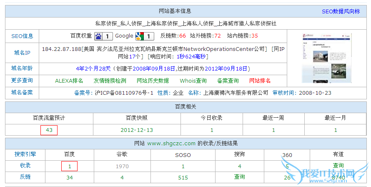Click the response time 1秒624毫秒
Image resolution: width=371 pixels, height=187 pixels.
pyautogui.click(x=191, y=57)
